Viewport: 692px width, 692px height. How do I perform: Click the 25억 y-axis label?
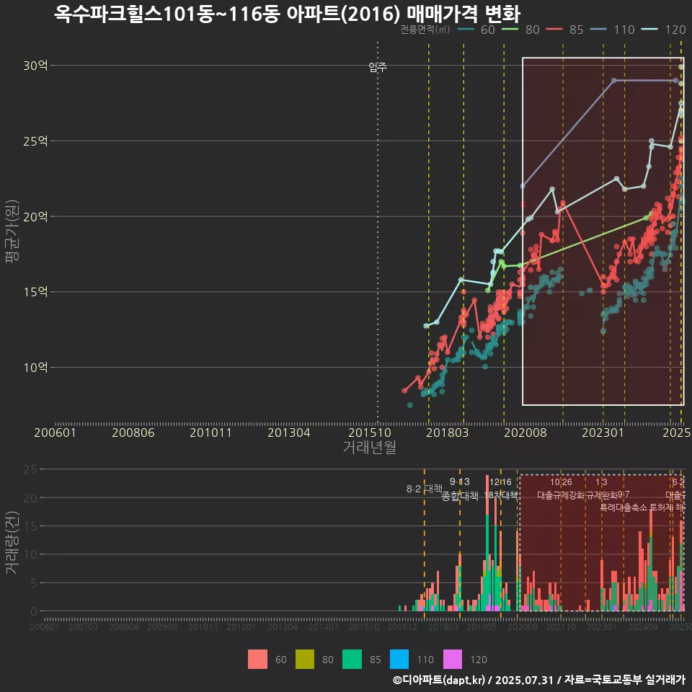point(35,141)
